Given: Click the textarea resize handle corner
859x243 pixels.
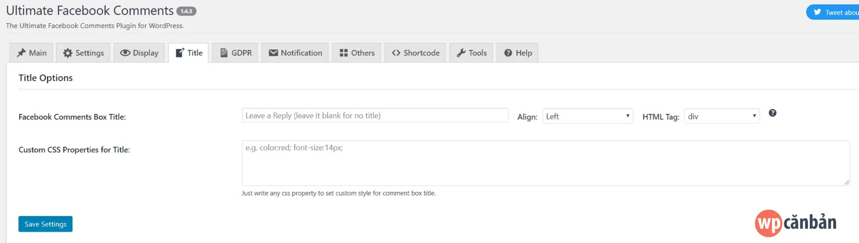Looking at the screenshot, I should (x=846, y=182).
